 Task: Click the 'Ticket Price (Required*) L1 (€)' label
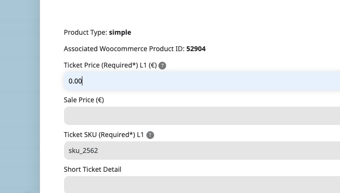tap(110, 65)
